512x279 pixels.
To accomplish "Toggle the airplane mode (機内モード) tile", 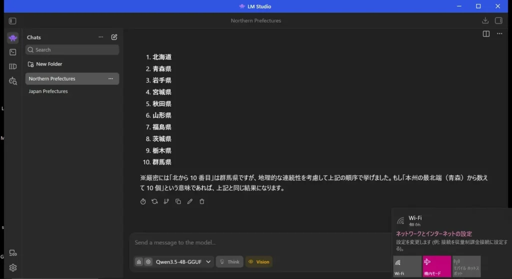I will (437, 266).
